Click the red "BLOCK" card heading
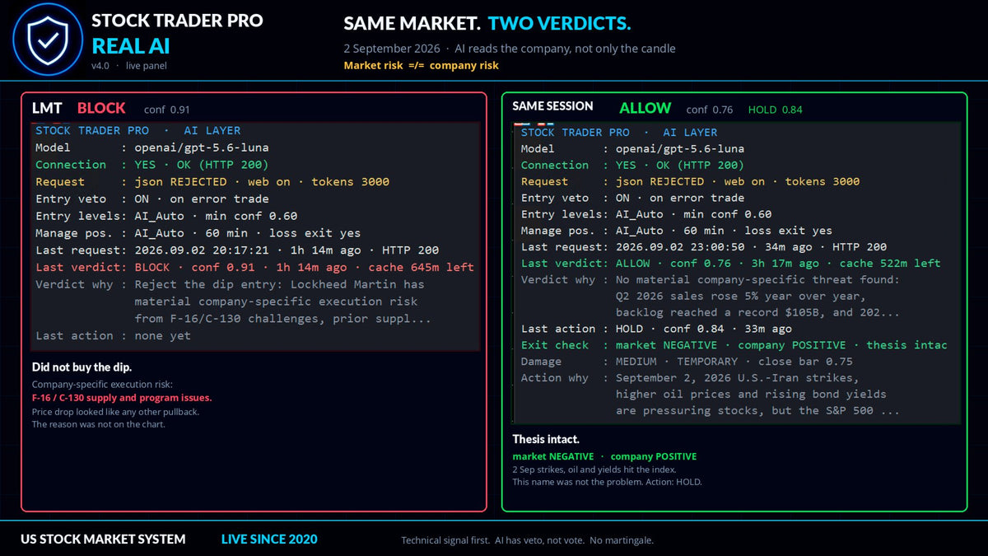Viewport: 988px width, 556px height. (101, 108)
